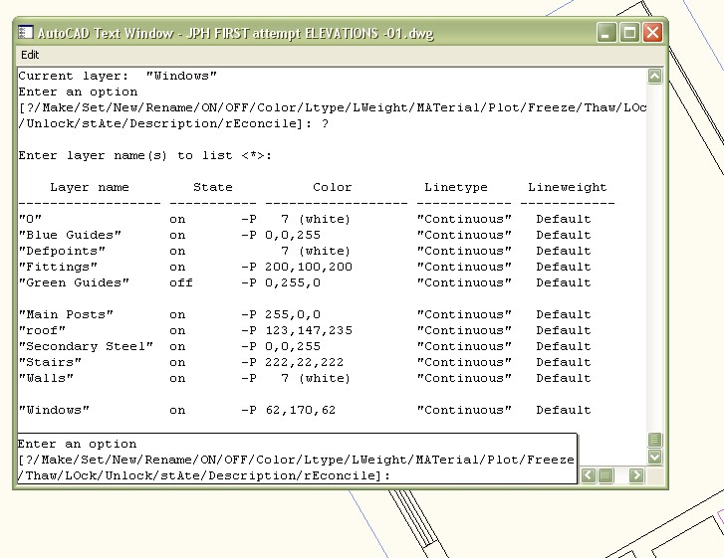Click the Lineweight column header
Image resolution: width=724 pixels, height=558 pixels.
tap(567, 187)
